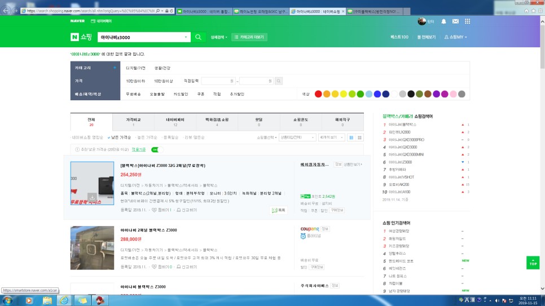Select the red color swatch
This screenshot has height=306, width=545.
pos(318,94)
